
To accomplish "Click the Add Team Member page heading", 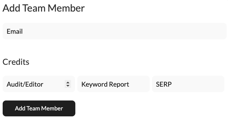I will point(43,8).
